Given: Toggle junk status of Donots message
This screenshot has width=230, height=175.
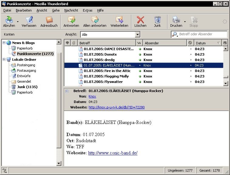Looking at the screenshot, I should pos(191,54).
